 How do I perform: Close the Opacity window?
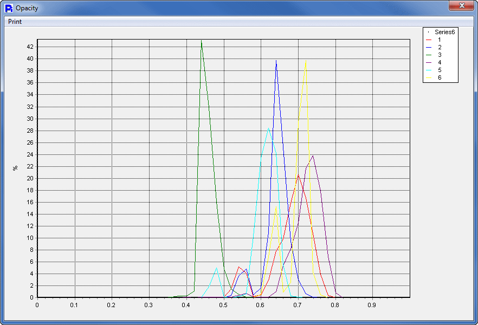[x=462, y=5]
